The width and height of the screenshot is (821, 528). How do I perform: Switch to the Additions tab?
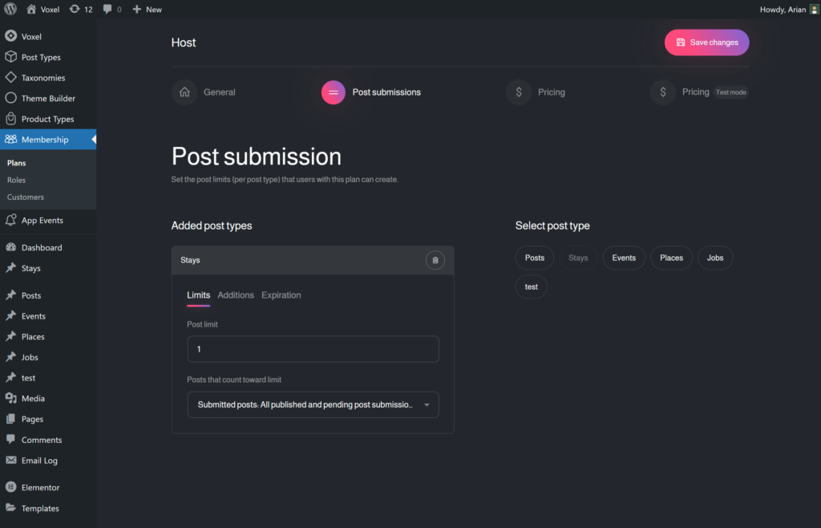click(236, 295)
